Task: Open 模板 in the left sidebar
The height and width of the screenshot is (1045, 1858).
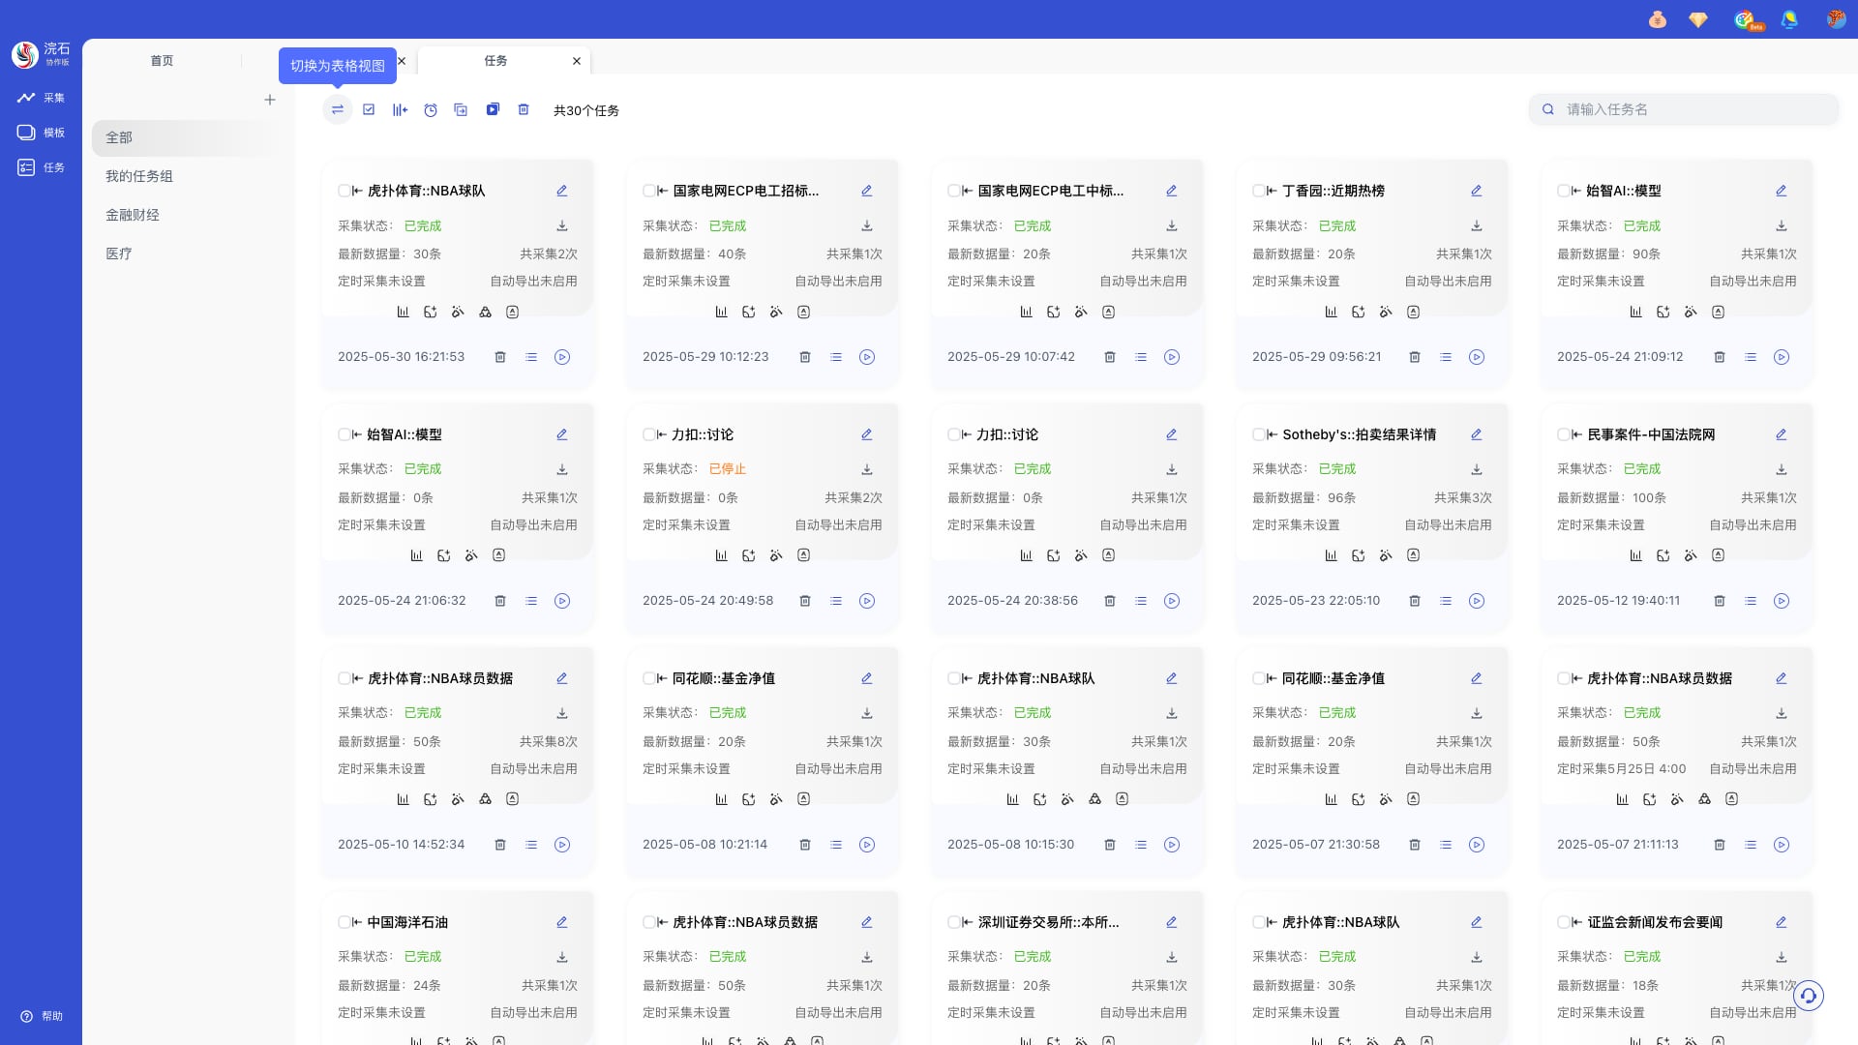Action: coord(41,133)
